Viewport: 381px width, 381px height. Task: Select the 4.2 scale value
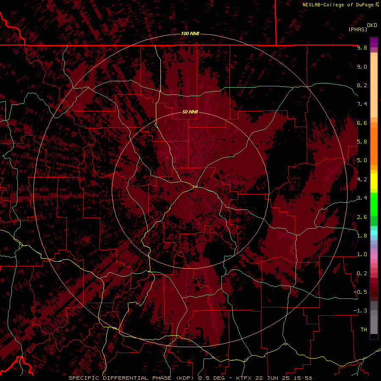[x=362, y=179]
